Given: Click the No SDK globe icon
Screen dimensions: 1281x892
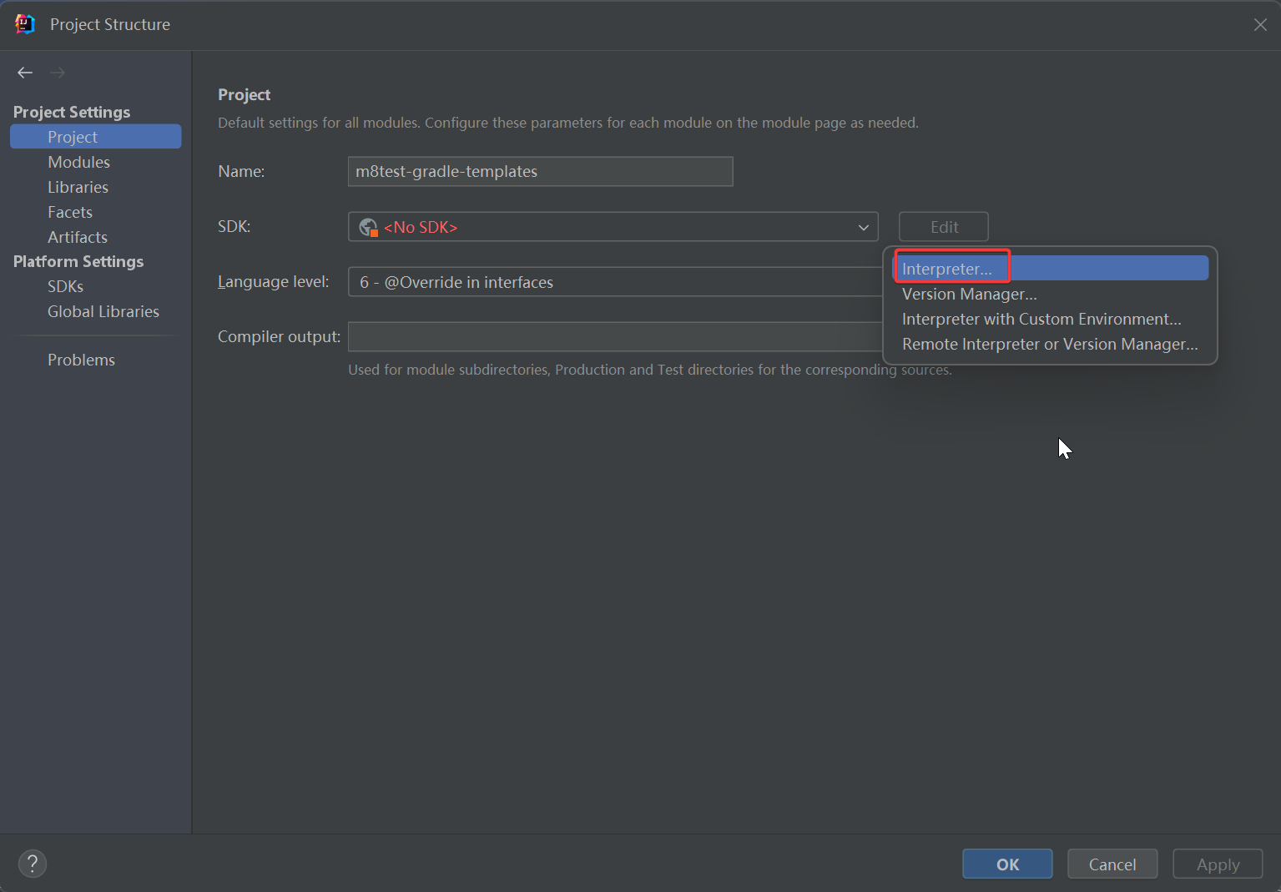Looking at the screenshot, I should [368, 227].
